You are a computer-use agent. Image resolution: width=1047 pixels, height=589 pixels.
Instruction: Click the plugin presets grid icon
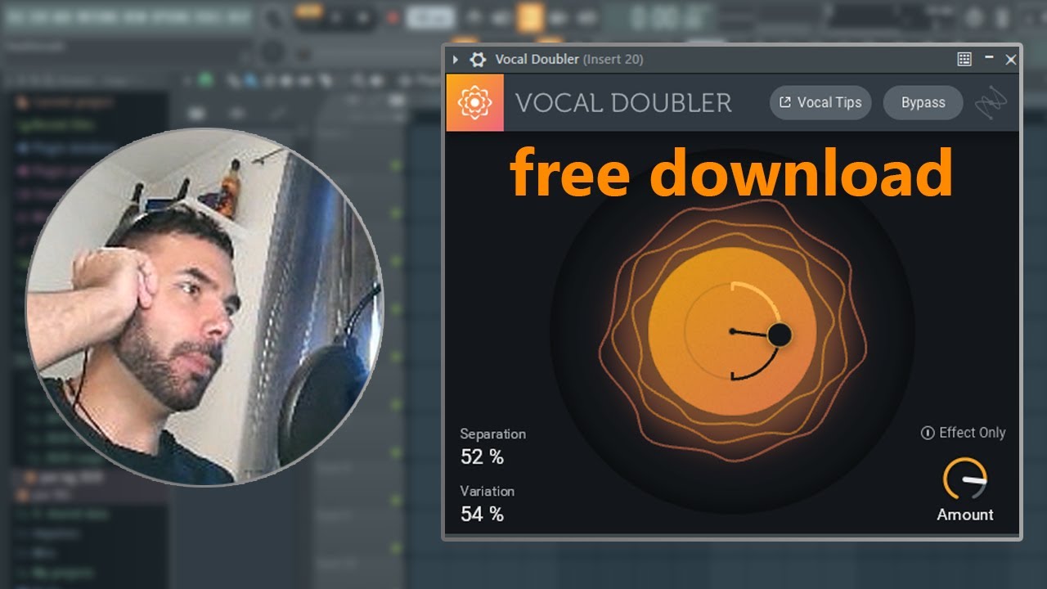(x=964, y=59)
